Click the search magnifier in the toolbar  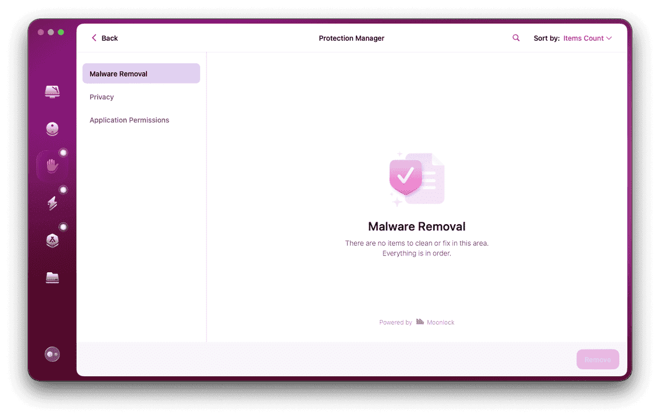pyautogui.click(x=516, y=38)
